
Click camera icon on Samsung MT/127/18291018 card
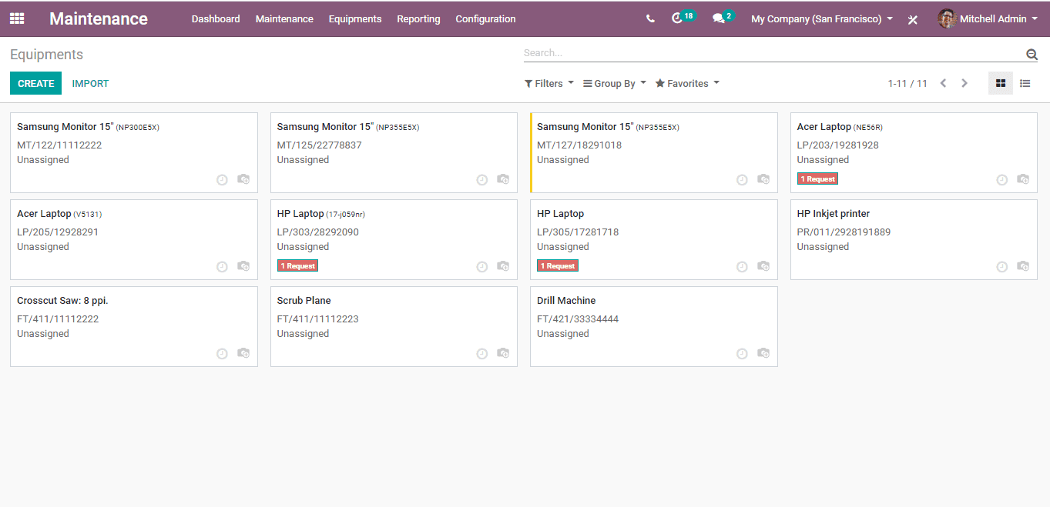(x=763, y=179)
